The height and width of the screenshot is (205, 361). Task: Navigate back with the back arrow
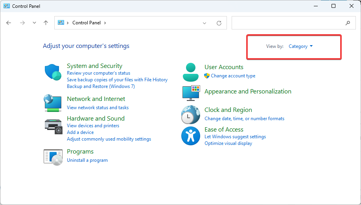(x=9, y=23)
